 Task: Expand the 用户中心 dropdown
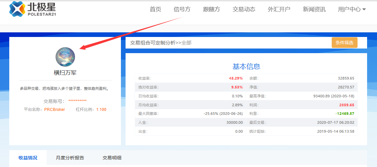coord(352,9)
